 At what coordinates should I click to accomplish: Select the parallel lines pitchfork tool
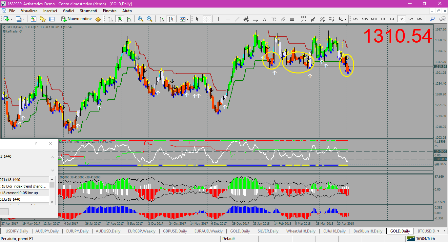point(283,19)
